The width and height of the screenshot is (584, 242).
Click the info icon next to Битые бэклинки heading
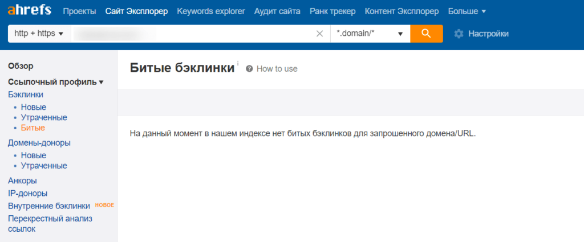coord(238,63)
